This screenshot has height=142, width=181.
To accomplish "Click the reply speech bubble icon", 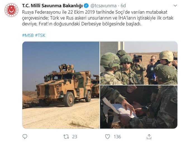I will (25, 137).
